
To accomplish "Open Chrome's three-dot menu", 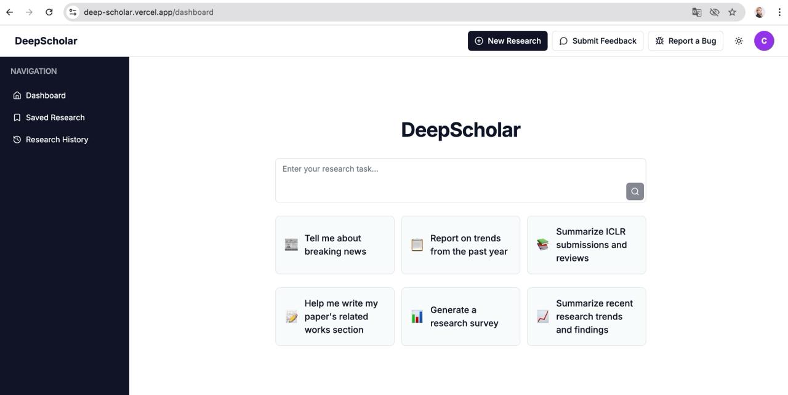I will click(779, 12).
